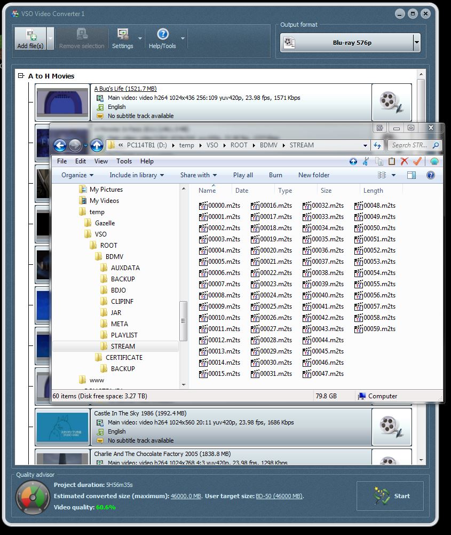Click the Cut scissors icon
Viewport: 451px width, 535px height.
[x=366, y=161]
